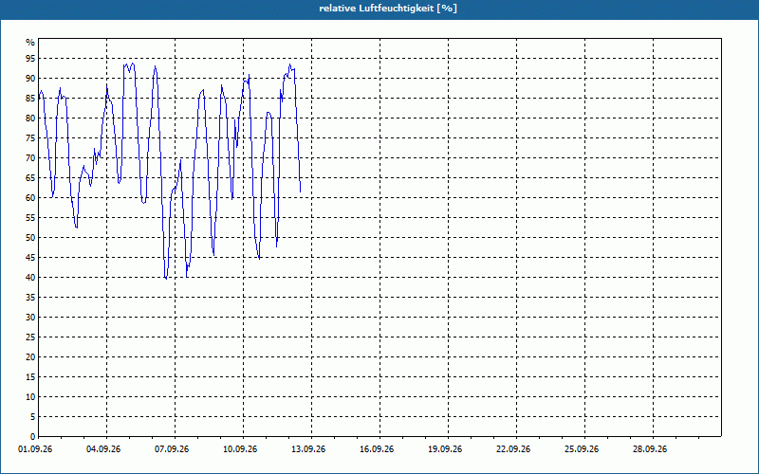This screenshot has height=474, width=759.
Task: Click the x-axis date 19.09.26
Action: click(x=445, y=449)
